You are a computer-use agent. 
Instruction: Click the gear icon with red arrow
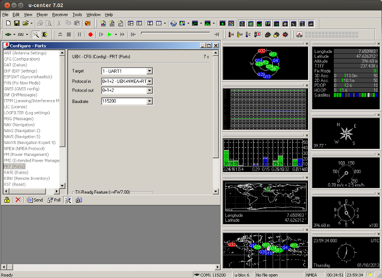point(285,34)
